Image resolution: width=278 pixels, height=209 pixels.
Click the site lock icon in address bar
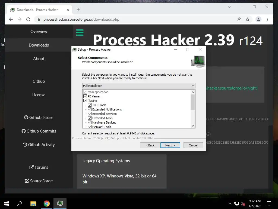(39, 19)
